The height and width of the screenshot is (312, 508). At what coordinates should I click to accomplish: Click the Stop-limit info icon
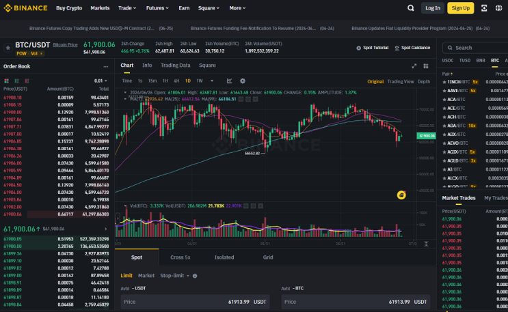[x=195, y=276]
